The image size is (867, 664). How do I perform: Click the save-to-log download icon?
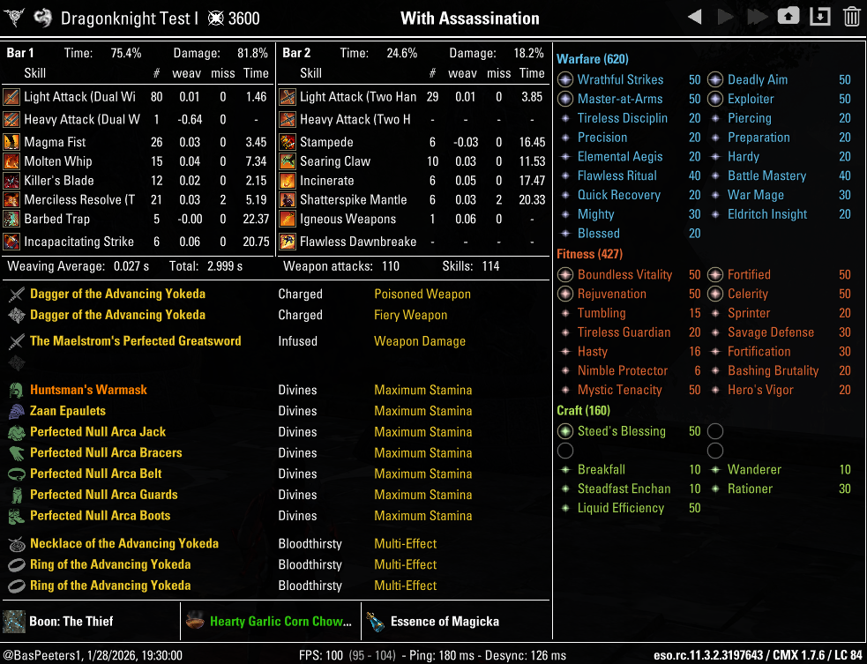(820, 17)
